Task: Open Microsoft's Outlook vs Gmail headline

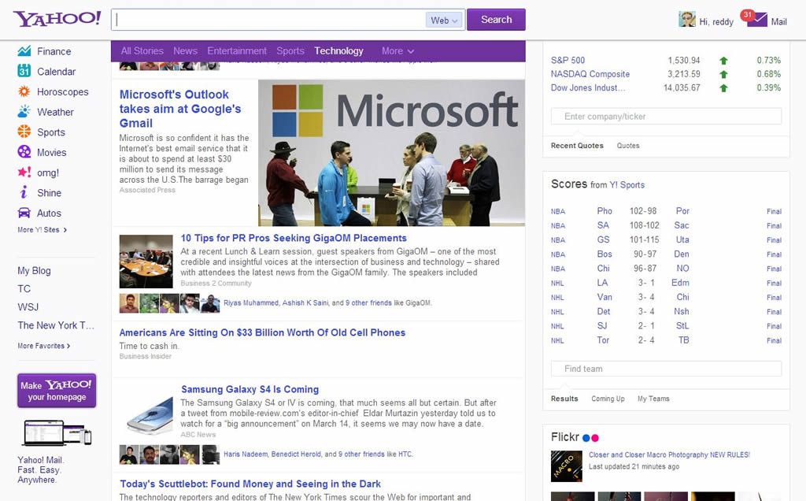Action: (180, 109)
